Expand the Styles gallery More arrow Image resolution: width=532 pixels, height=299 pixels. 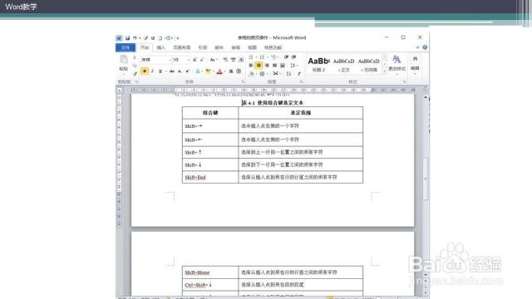pyautogui.click(x=384, y=71)
